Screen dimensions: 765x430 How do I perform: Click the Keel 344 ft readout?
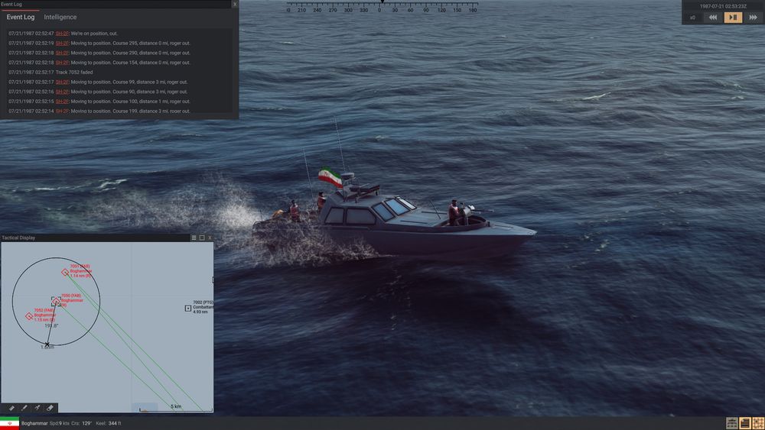(109, 423)
